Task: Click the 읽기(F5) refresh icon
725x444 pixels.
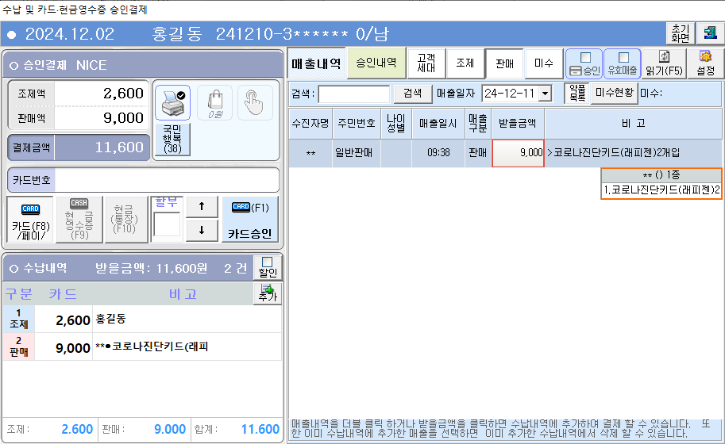Action: tap(664, 63)
